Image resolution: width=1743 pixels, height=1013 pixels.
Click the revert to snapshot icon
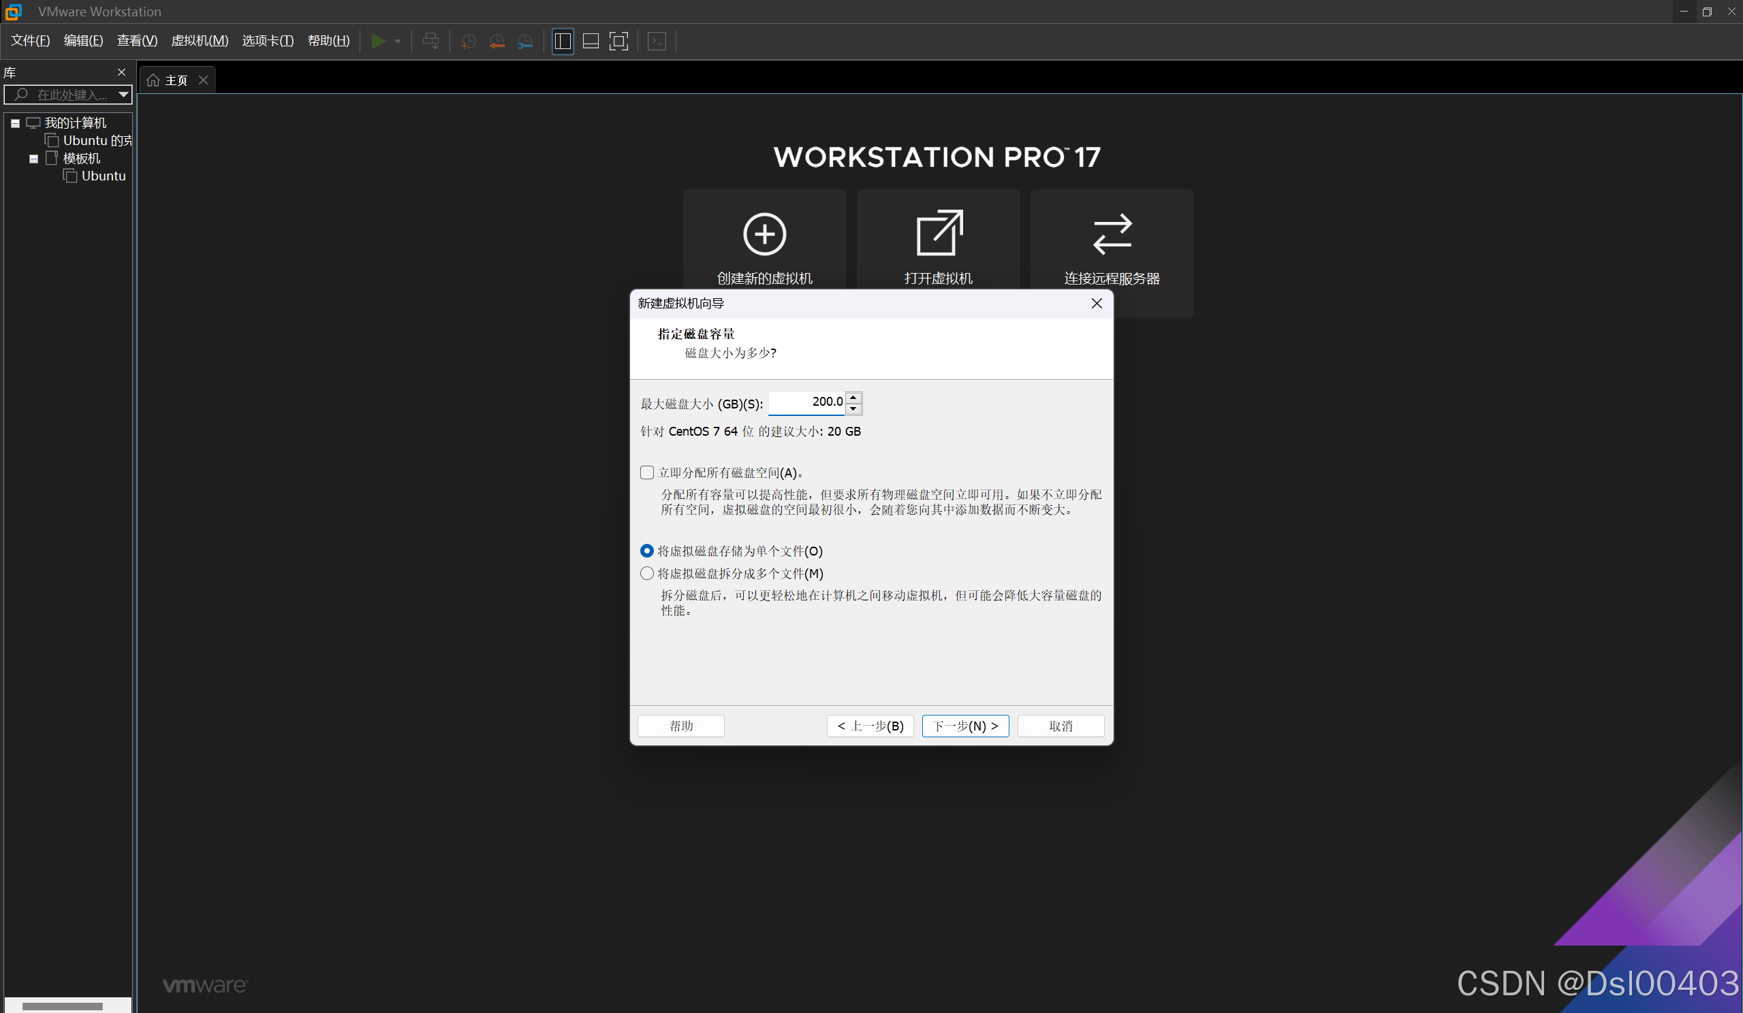[497, 42]
